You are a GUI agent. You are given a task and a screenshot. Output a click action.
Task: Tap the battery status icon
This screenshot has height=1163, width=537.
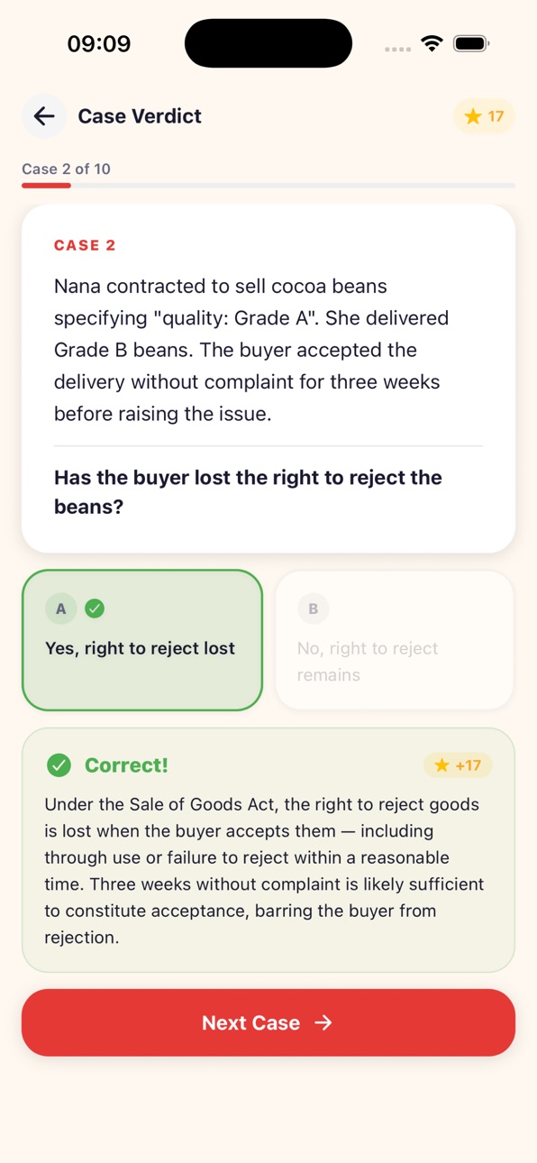coord(471,43)
